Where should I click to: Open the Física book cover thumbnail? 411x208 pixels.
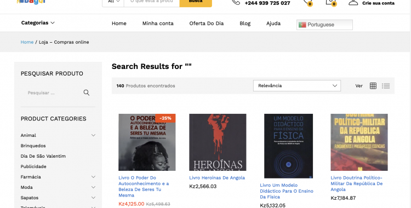(x=288, y=146)
